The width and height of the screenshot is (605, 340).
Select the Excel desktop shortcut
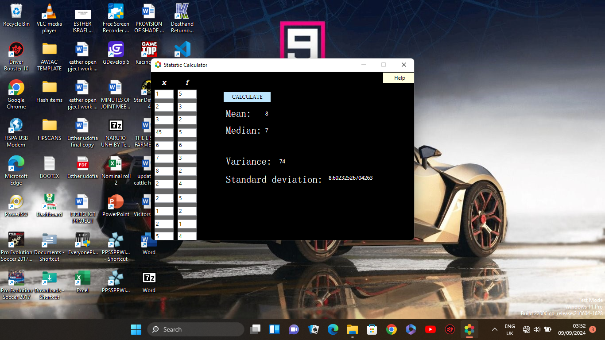coord(82,282)
